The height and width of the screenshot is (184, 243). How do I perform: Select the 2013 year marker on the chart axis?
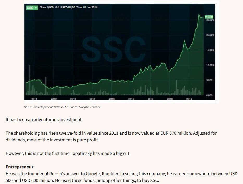click(73, 99)
